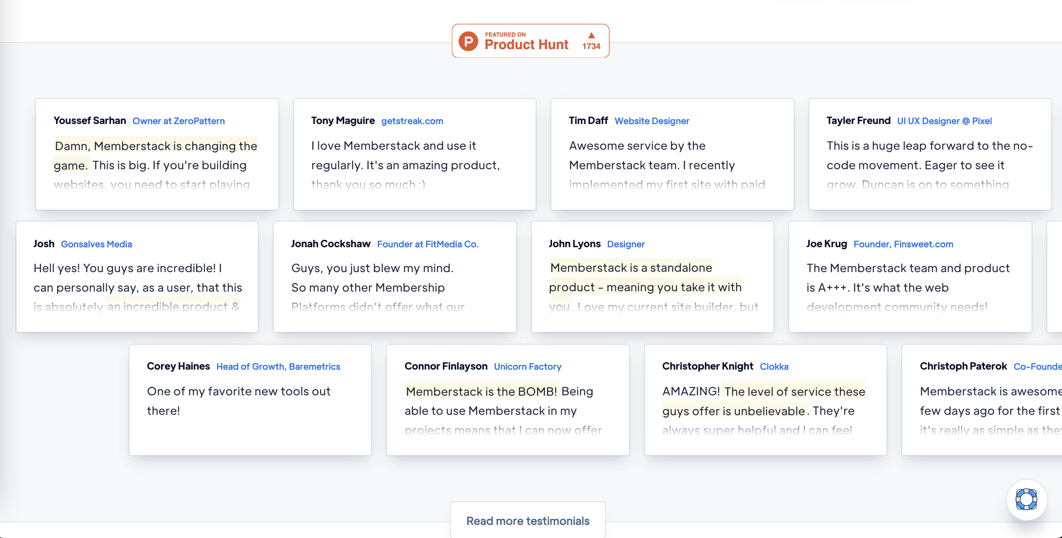The height and width of the screenshot is (538, 1062).
Task: Open the Gonsalves Media link
Action: (96, 244)
